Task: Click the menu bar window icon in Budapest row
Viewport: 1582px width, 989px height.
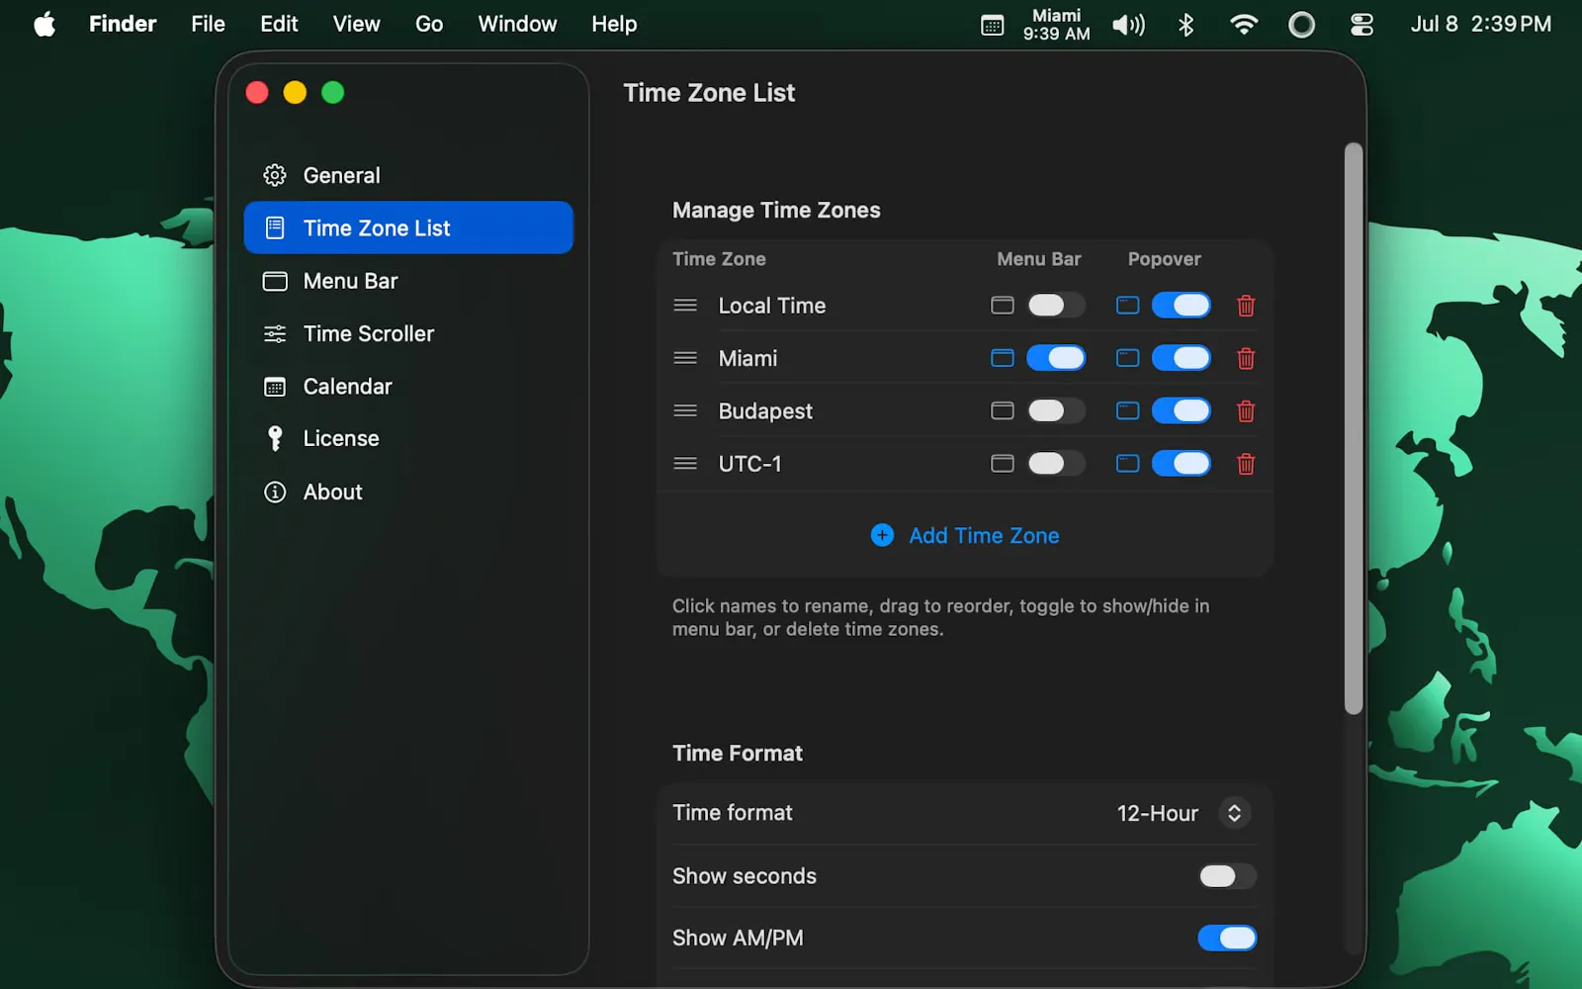Action: tap(1003, 410)
